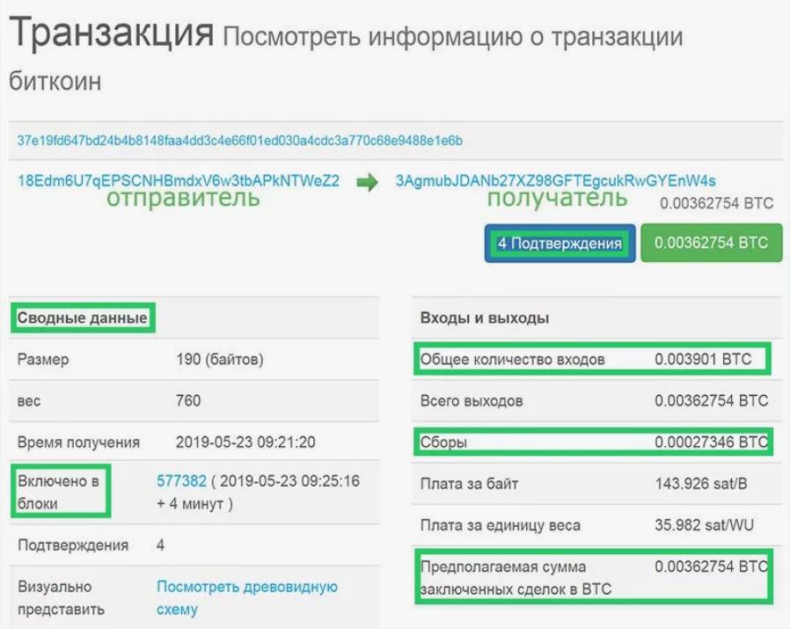Click the "Общее количество входов" row label
The height and width of the screenshot is (629, 790).
[x=513, y=360]
